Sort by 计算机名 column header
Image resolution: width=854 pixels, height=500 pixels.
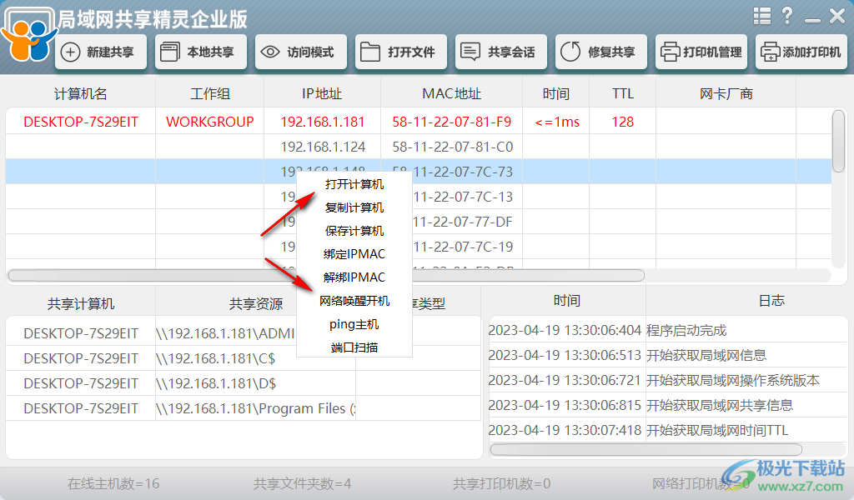coord(81,94)
